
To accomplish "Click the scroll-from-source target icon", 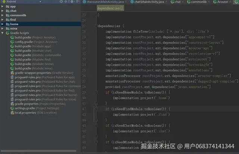I will (61, 1).
